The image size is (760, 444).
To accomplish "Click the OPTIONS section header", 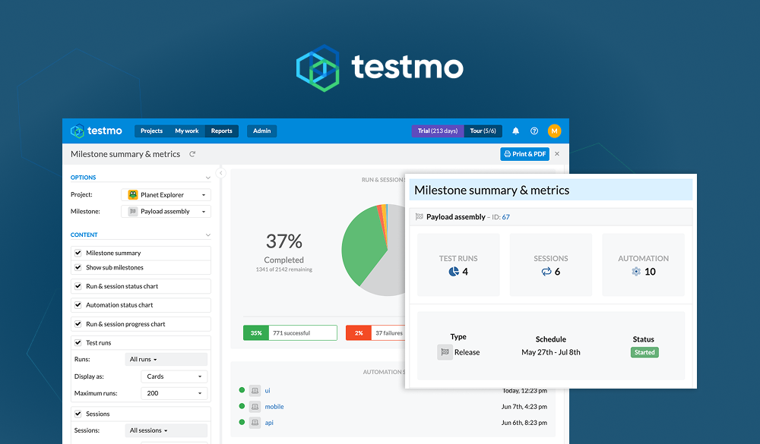I will coord(84,178).
